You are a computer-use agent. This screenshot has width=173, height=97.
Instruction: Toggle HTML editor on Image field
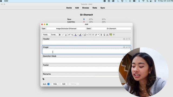tap(127, 47)
